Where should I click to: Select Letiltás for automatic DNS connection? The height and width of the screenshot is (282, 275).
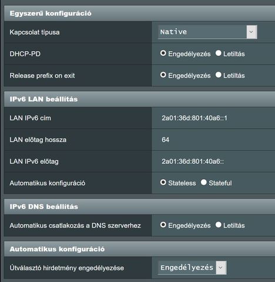click(218, 225)
